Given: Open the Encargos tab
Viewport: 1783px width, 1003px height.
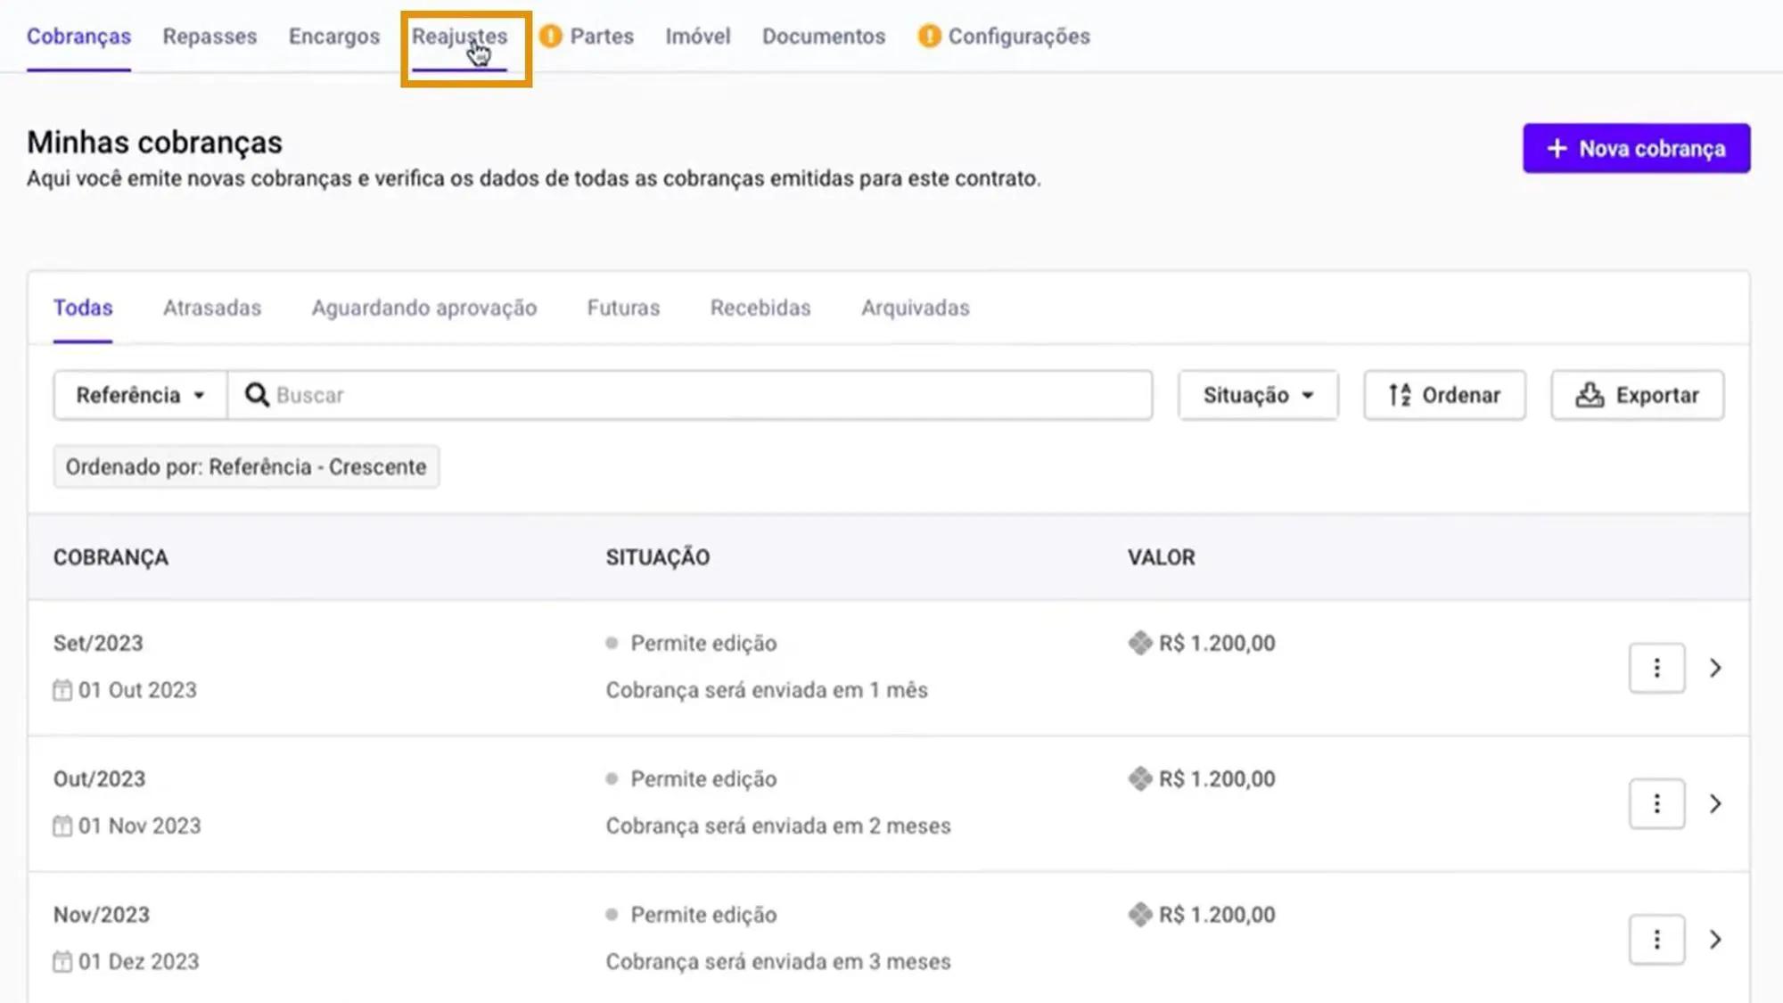Looking at the screenshot, I should coord(334,37).
